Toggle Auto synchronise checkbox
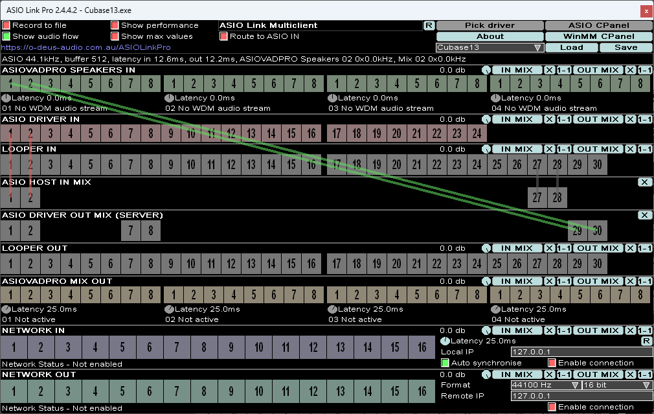The image size is (654, 414). (x=445, y=363)
